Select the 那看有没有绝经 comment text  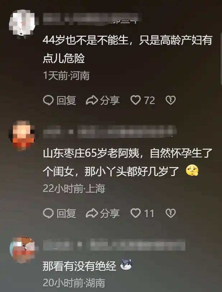coord(79,266)
